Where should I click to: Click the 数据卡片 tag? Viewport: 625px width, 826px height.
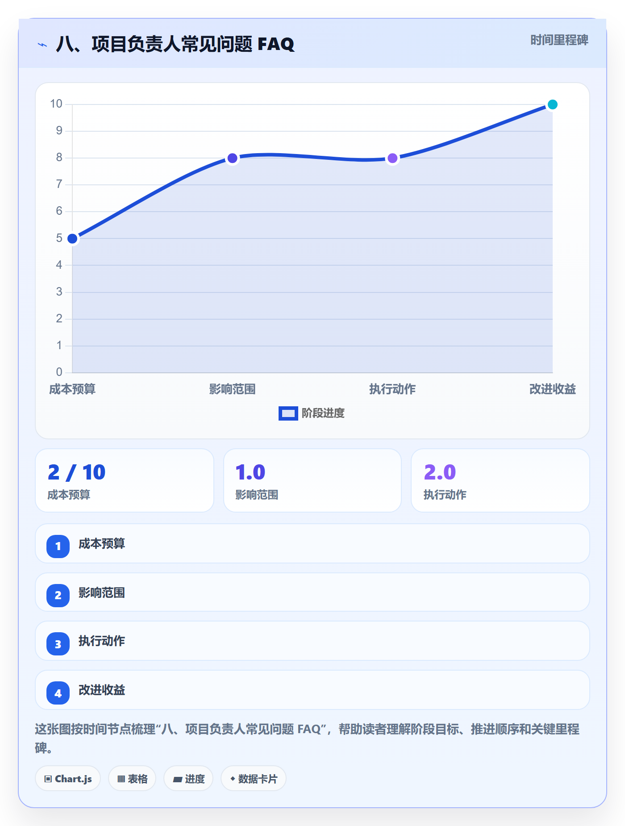pos(254,779)
